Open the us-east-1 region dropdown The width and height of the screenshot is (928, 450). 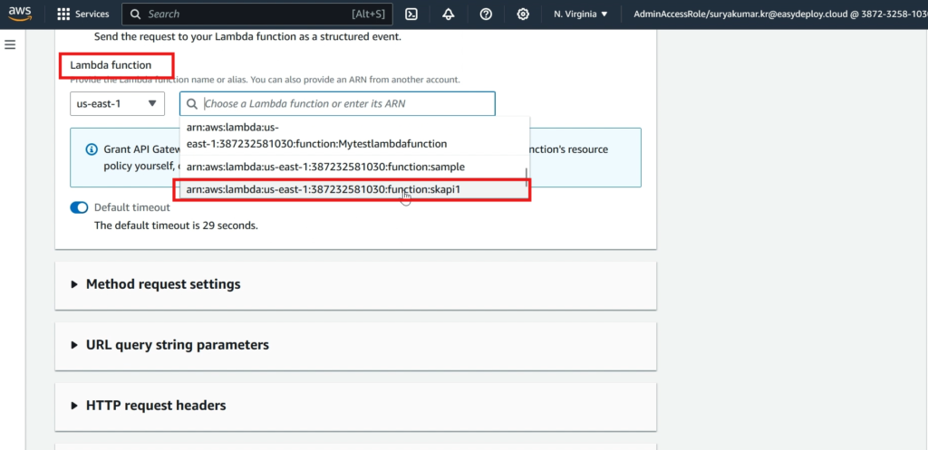(117, 103)
